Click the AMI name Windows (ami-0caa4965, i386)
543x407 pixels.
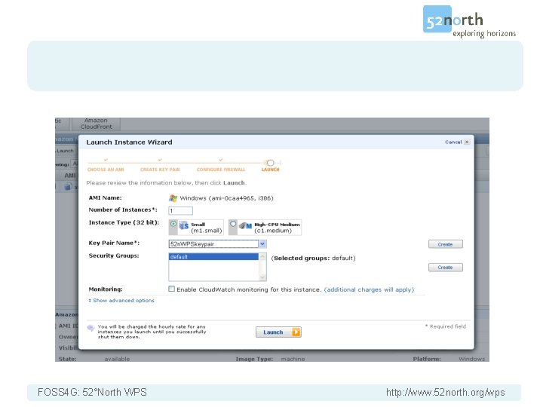tap(226, 198)
